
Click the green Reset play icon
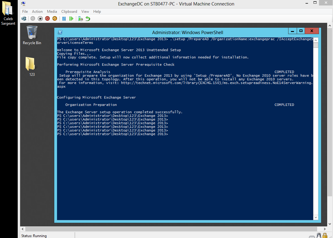pos(71,19)
